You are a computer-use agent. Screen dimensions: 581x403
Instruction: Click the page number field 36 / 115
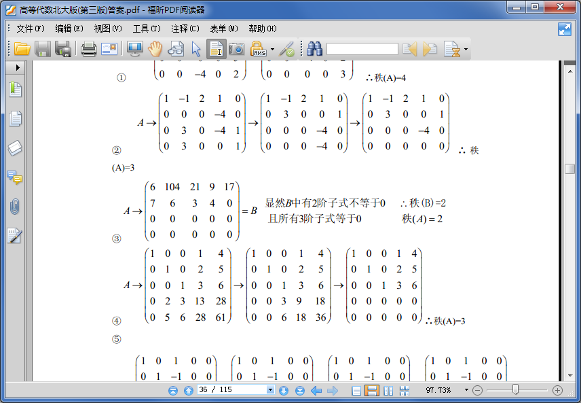232,389
